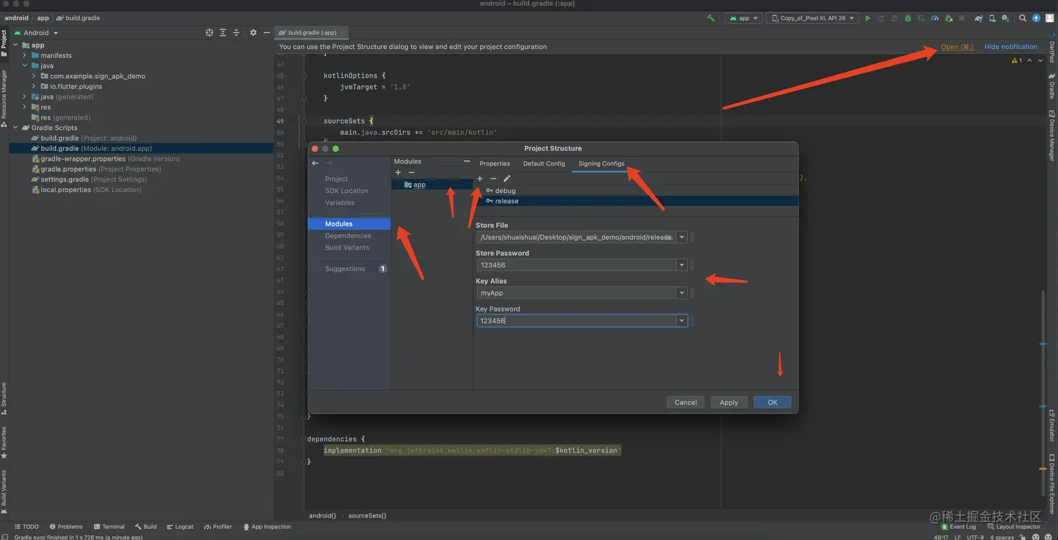
Task: Click the green Run app button
Action: (868, 18)
